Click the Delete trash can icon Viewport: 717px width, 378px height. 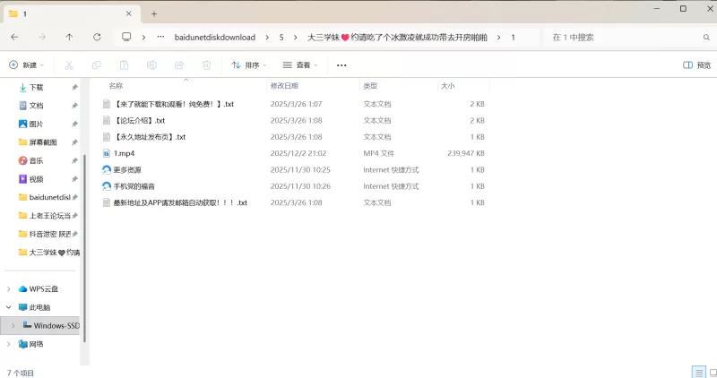point(206,65)
